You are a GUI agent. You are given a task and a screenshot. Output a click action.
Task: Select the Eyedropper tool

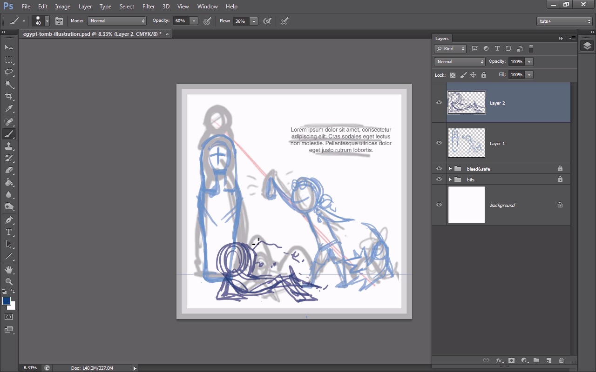pyautogui.click(x=9, y=109)
